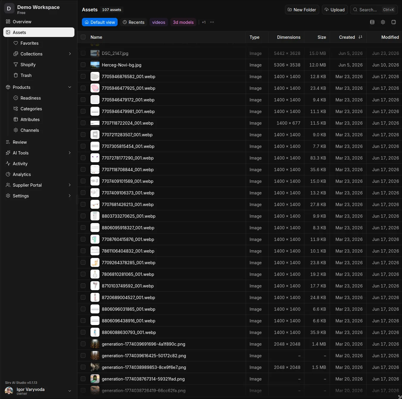Sort by the Type column header
This screenshot has width=402, height=399.
click(x=254, y=37)
